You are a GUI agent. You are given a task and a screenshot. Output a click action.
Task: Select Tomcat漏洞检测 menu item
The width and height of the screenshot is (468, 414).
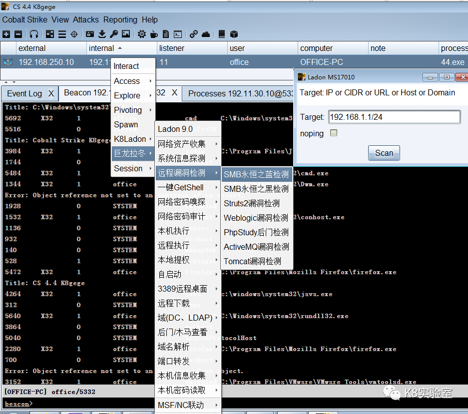tap(257, 262)
